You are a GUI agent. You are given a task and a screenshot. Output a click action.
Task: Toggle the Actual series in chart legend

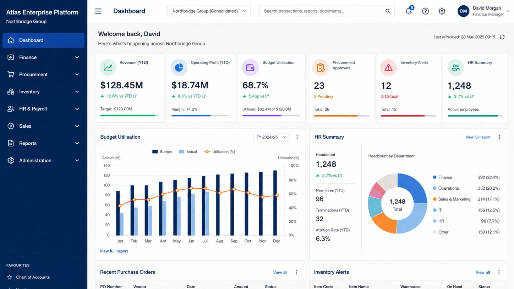click(187, 152)
